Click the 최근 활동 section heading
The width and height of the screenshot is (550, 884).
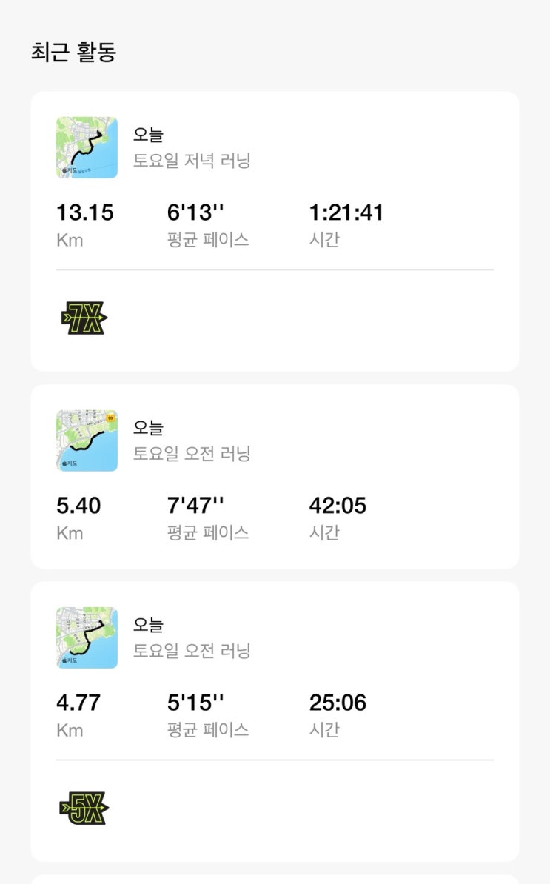click(73, 52)
